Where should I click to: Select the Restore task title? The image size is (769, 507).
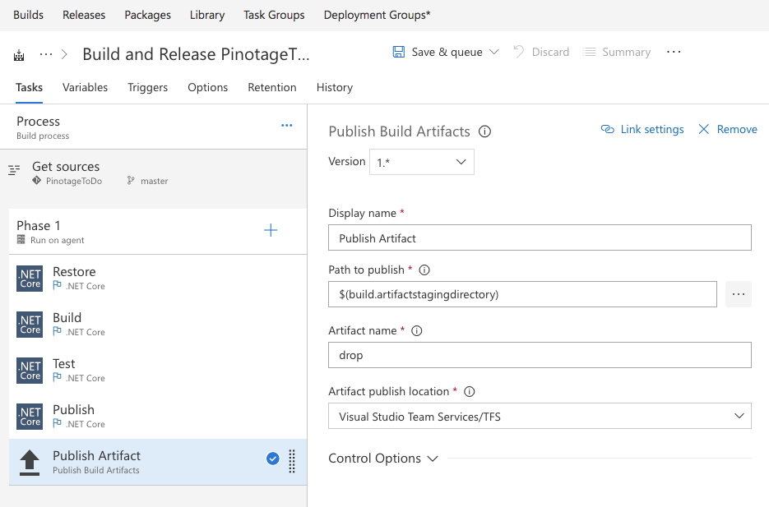click(74, 272)
